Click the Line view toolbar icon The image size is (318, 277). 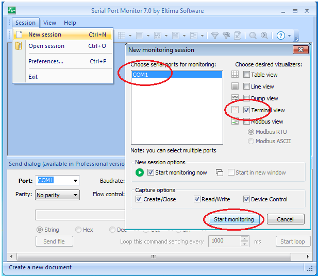[140, 36]
